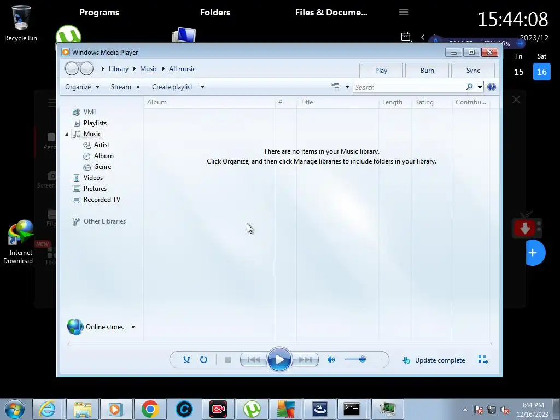This screenshot has width=560, height=420.
Task: Click the Update complete status icon
Action: tap(406, 360)
